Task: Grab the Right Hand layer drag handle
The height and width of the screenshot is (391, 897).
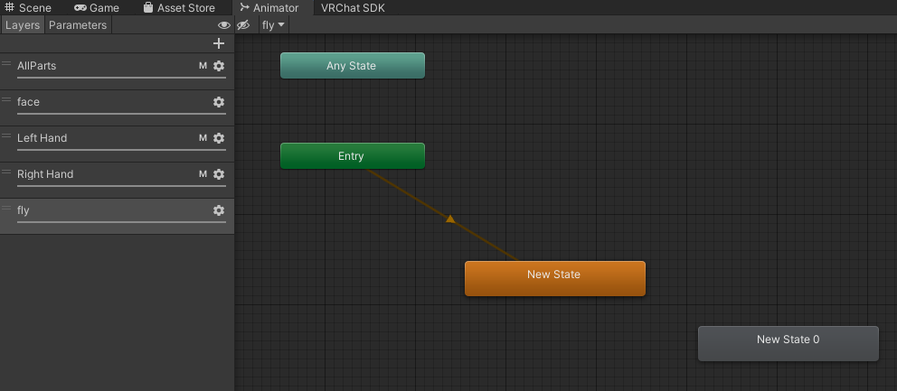Action: (x=6, y=172)
